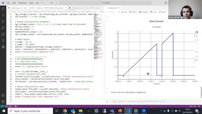This screenshot has width=202, height=114.
Task: Open more actions for left editor group
Action: pyautogui.click(x=101, y=8)
